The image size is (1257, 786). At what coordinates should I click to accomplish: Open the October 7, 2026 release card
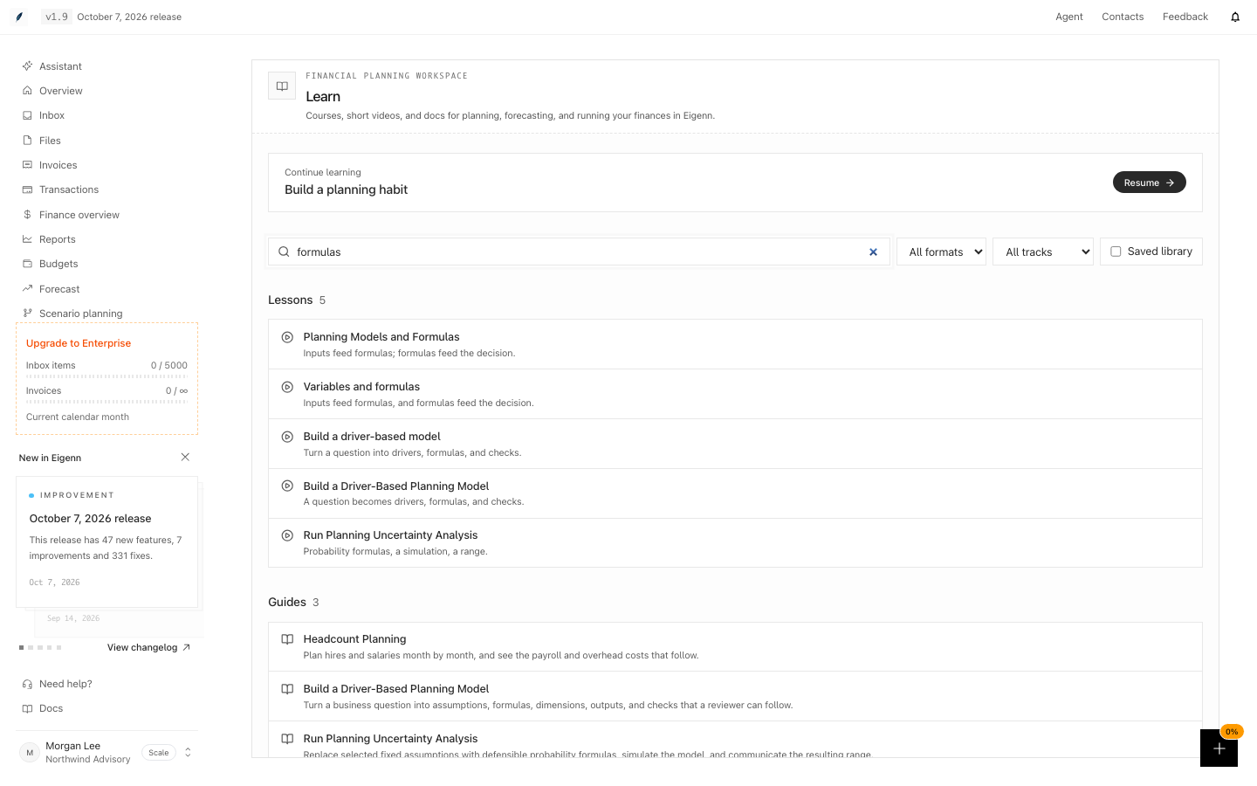(x=106, y=541)
